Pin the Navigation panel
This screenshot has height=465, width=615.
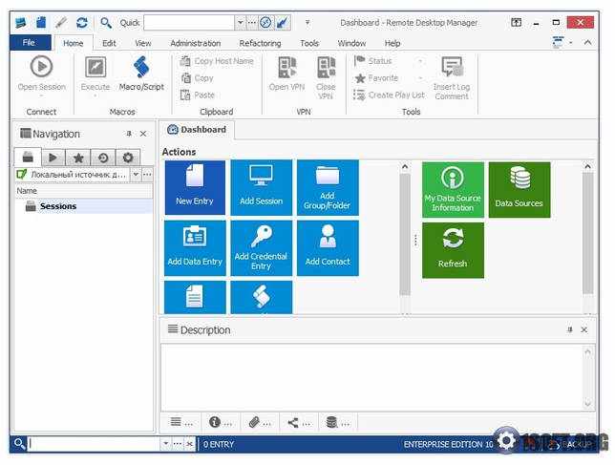[129, 134]
